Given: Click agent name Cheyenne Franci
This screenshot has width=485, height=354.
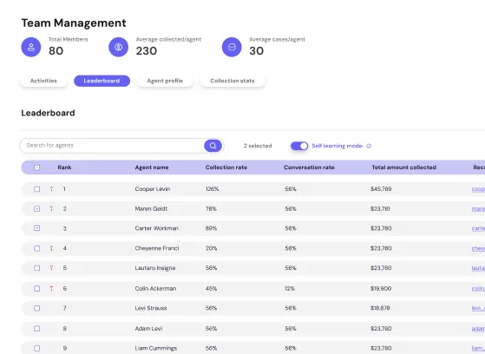Looking at the screenshot, I should pos(157,248).
